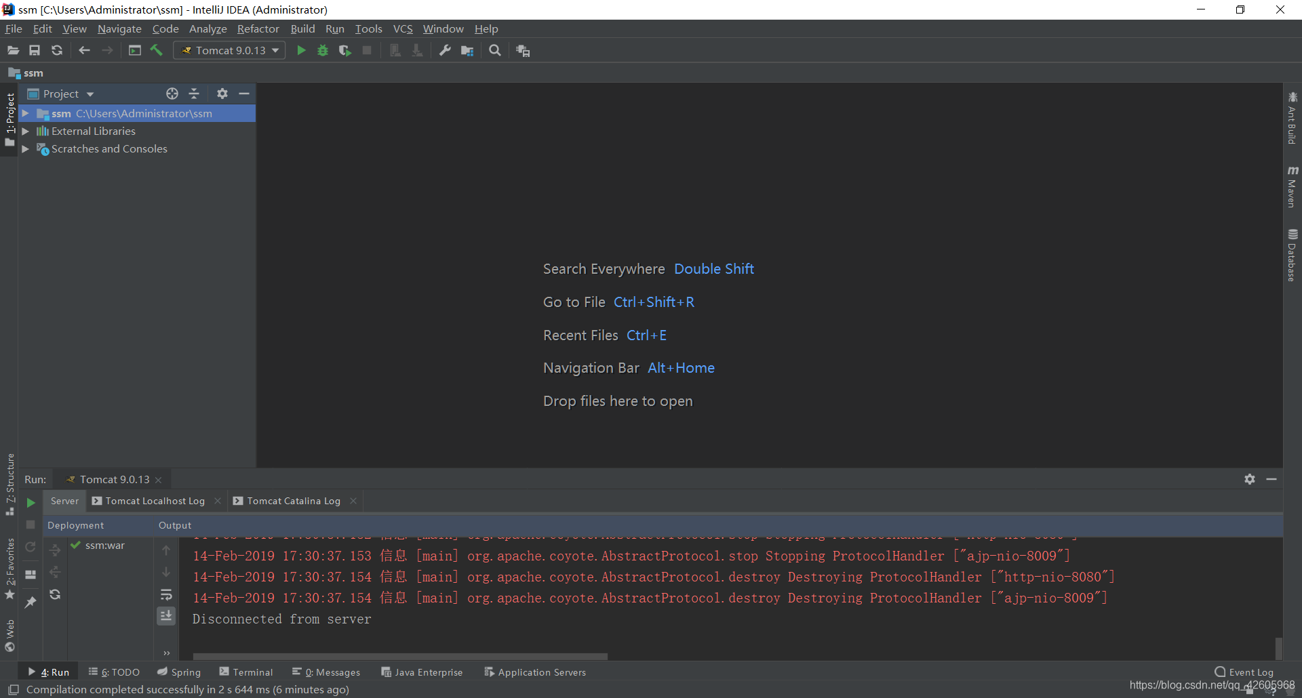The width and height of the screenshot is (1302, 698).
Task: Close the Tomcat Catalina Log tab
Action: pyautogui.click(x=353, y=501)
